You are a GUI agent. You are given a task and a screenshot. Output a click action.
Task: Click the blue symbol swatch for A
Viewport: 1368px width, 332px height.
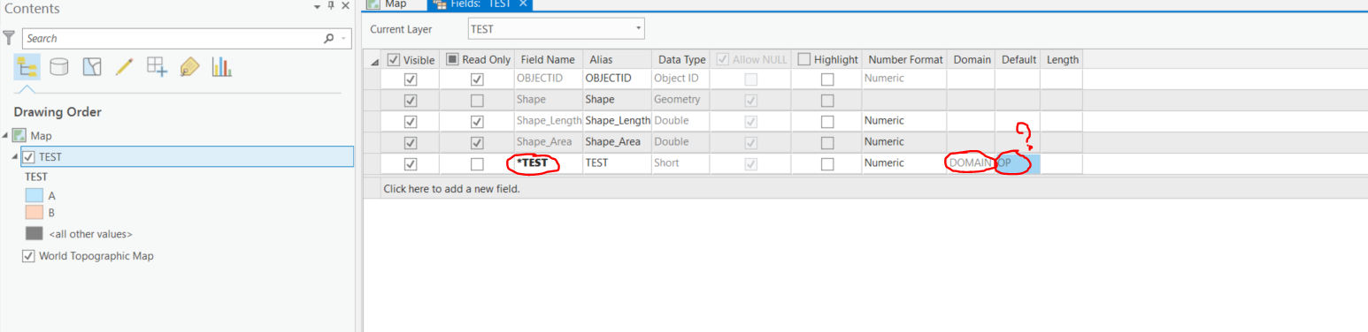[x=34, y=195]
